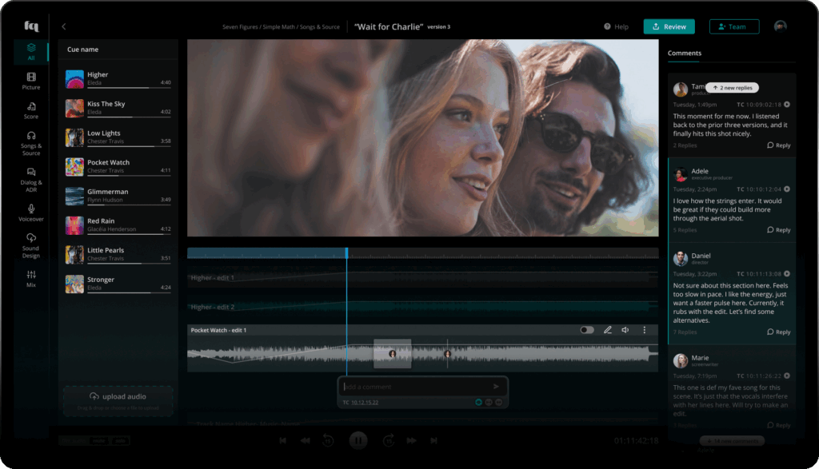Toggle the switch on Pocket Watch - edit 1
This screenshot has height=469, width=819.
coord(587,330)
